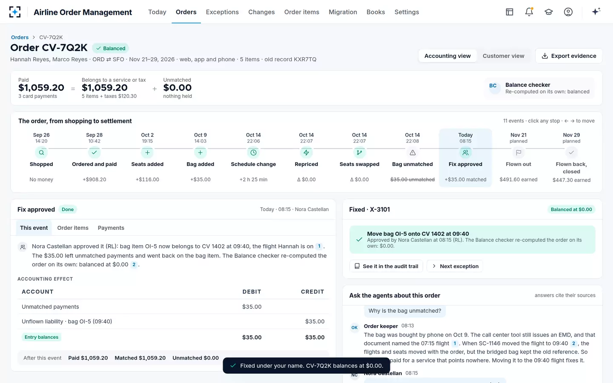This screenshot has width=613, height=383.
Task: Select the Repriced lightning bolt stop
Action: point(306,152)
